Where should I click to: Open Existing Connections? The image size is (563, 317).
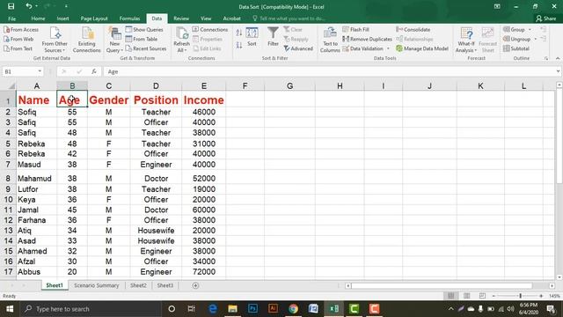[x=86, y=40]
